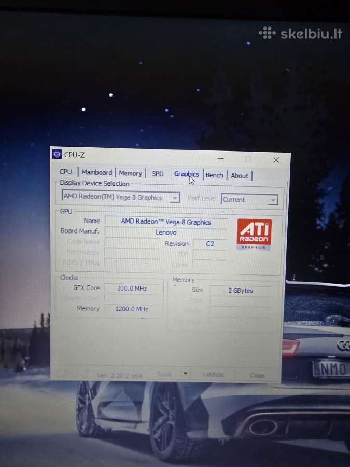This screenshot has height=467, width=350.
Task: Click the Board Manuf. Lenovo value
Action: (x=166, y=232)
